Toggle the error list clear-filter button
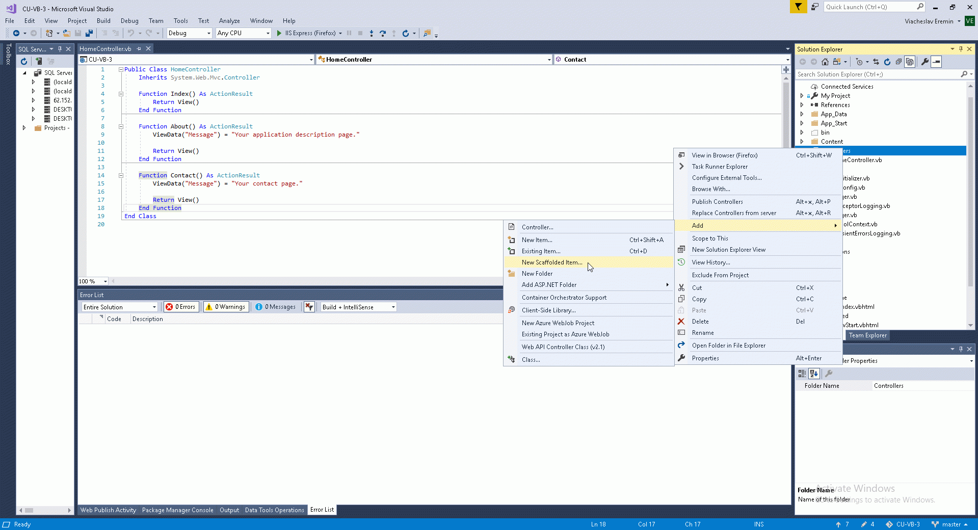Image resolution: width=978 pixels, height=530 pixels. pos(309,307)
